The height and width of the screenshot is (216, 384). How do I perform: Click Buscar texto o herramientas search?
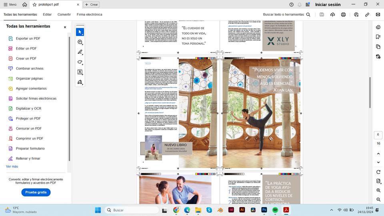pos(287,14)
